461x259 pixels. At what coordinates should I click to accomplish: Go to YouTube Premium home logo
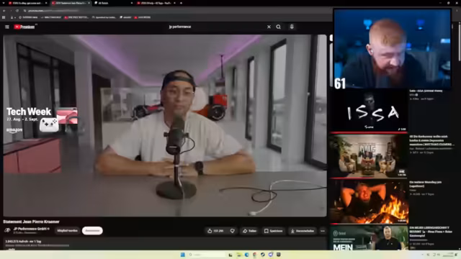[x=24, y=27]
